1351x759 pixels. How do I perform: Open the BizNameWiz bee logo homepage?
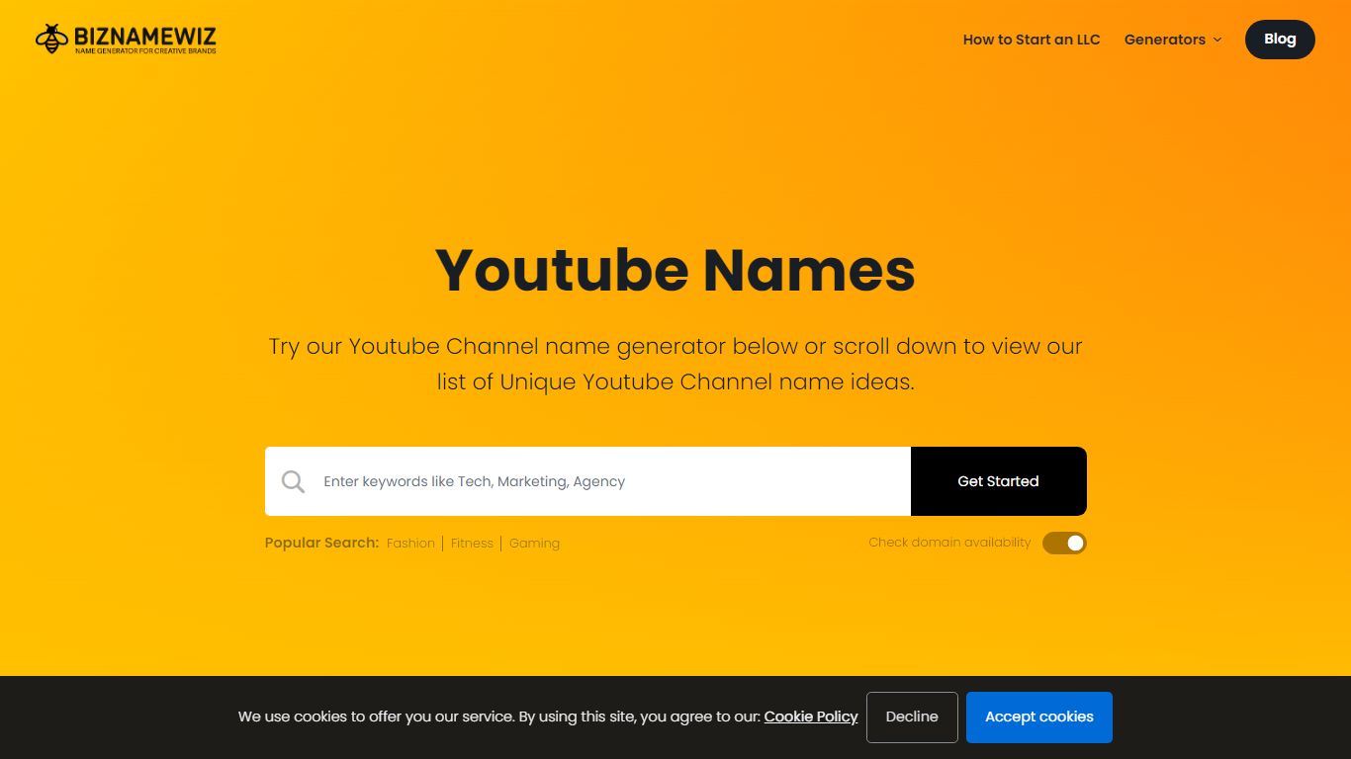pyautogui.click(x=126, y=40)
